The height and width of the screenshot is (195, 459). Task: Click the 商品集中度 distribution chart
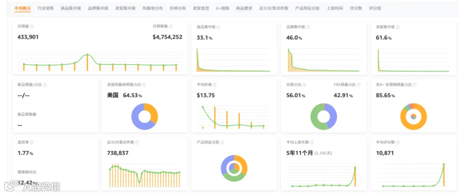point(233,60)
